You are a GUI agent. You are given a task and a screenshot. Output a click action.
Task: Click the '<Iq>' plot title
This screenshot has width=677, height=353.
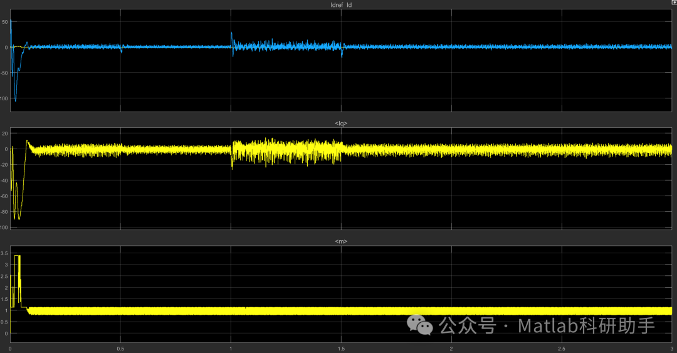[340, 123]
